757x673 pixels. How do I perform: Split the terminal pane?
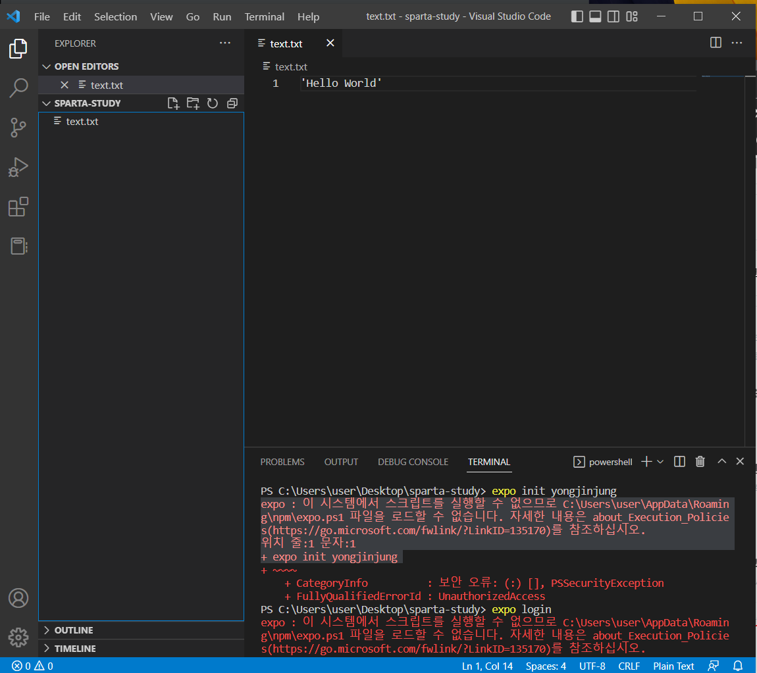tap(679, 462)
